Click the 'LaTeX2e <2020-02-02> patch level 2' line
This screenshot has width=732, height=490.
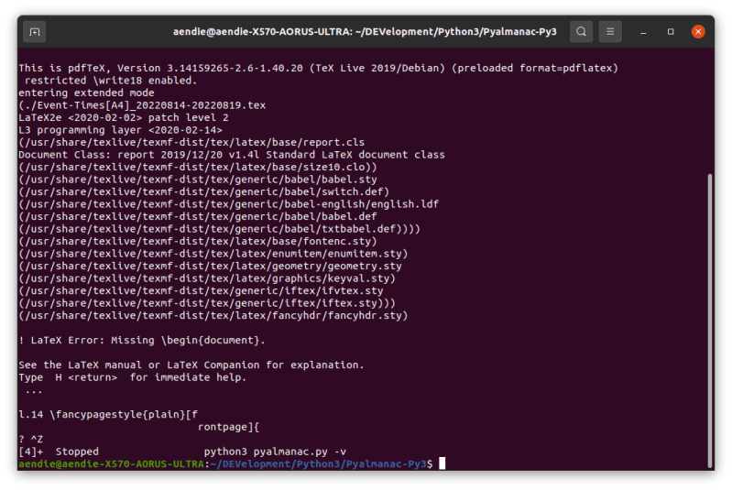point(124,117)
